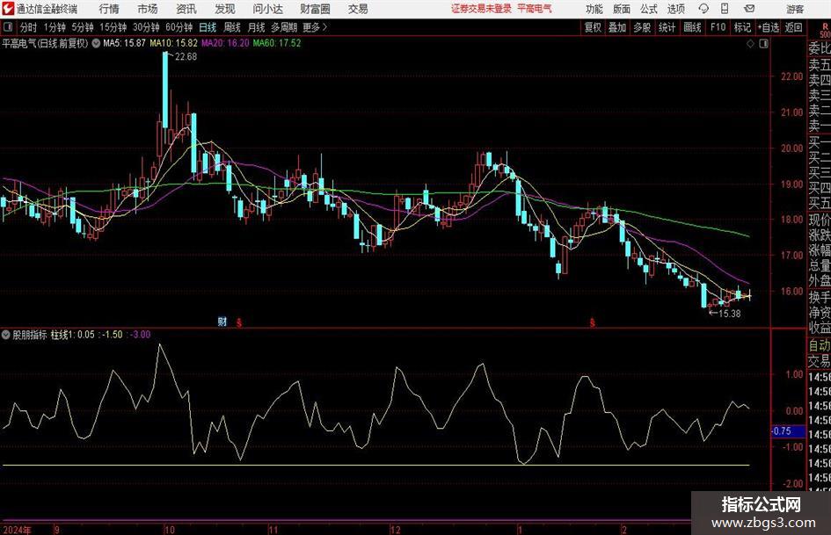831x535 pixels.
Task: Click the 2024年 timeline label
Action: tap(17, 530)
